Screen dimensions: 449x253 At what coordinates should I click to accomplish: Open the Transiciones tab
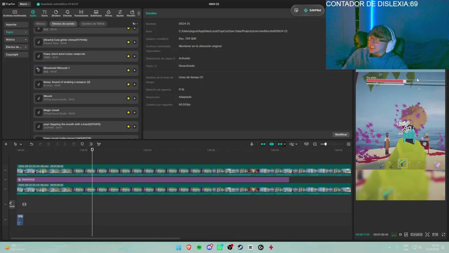[x=81, y=13]
